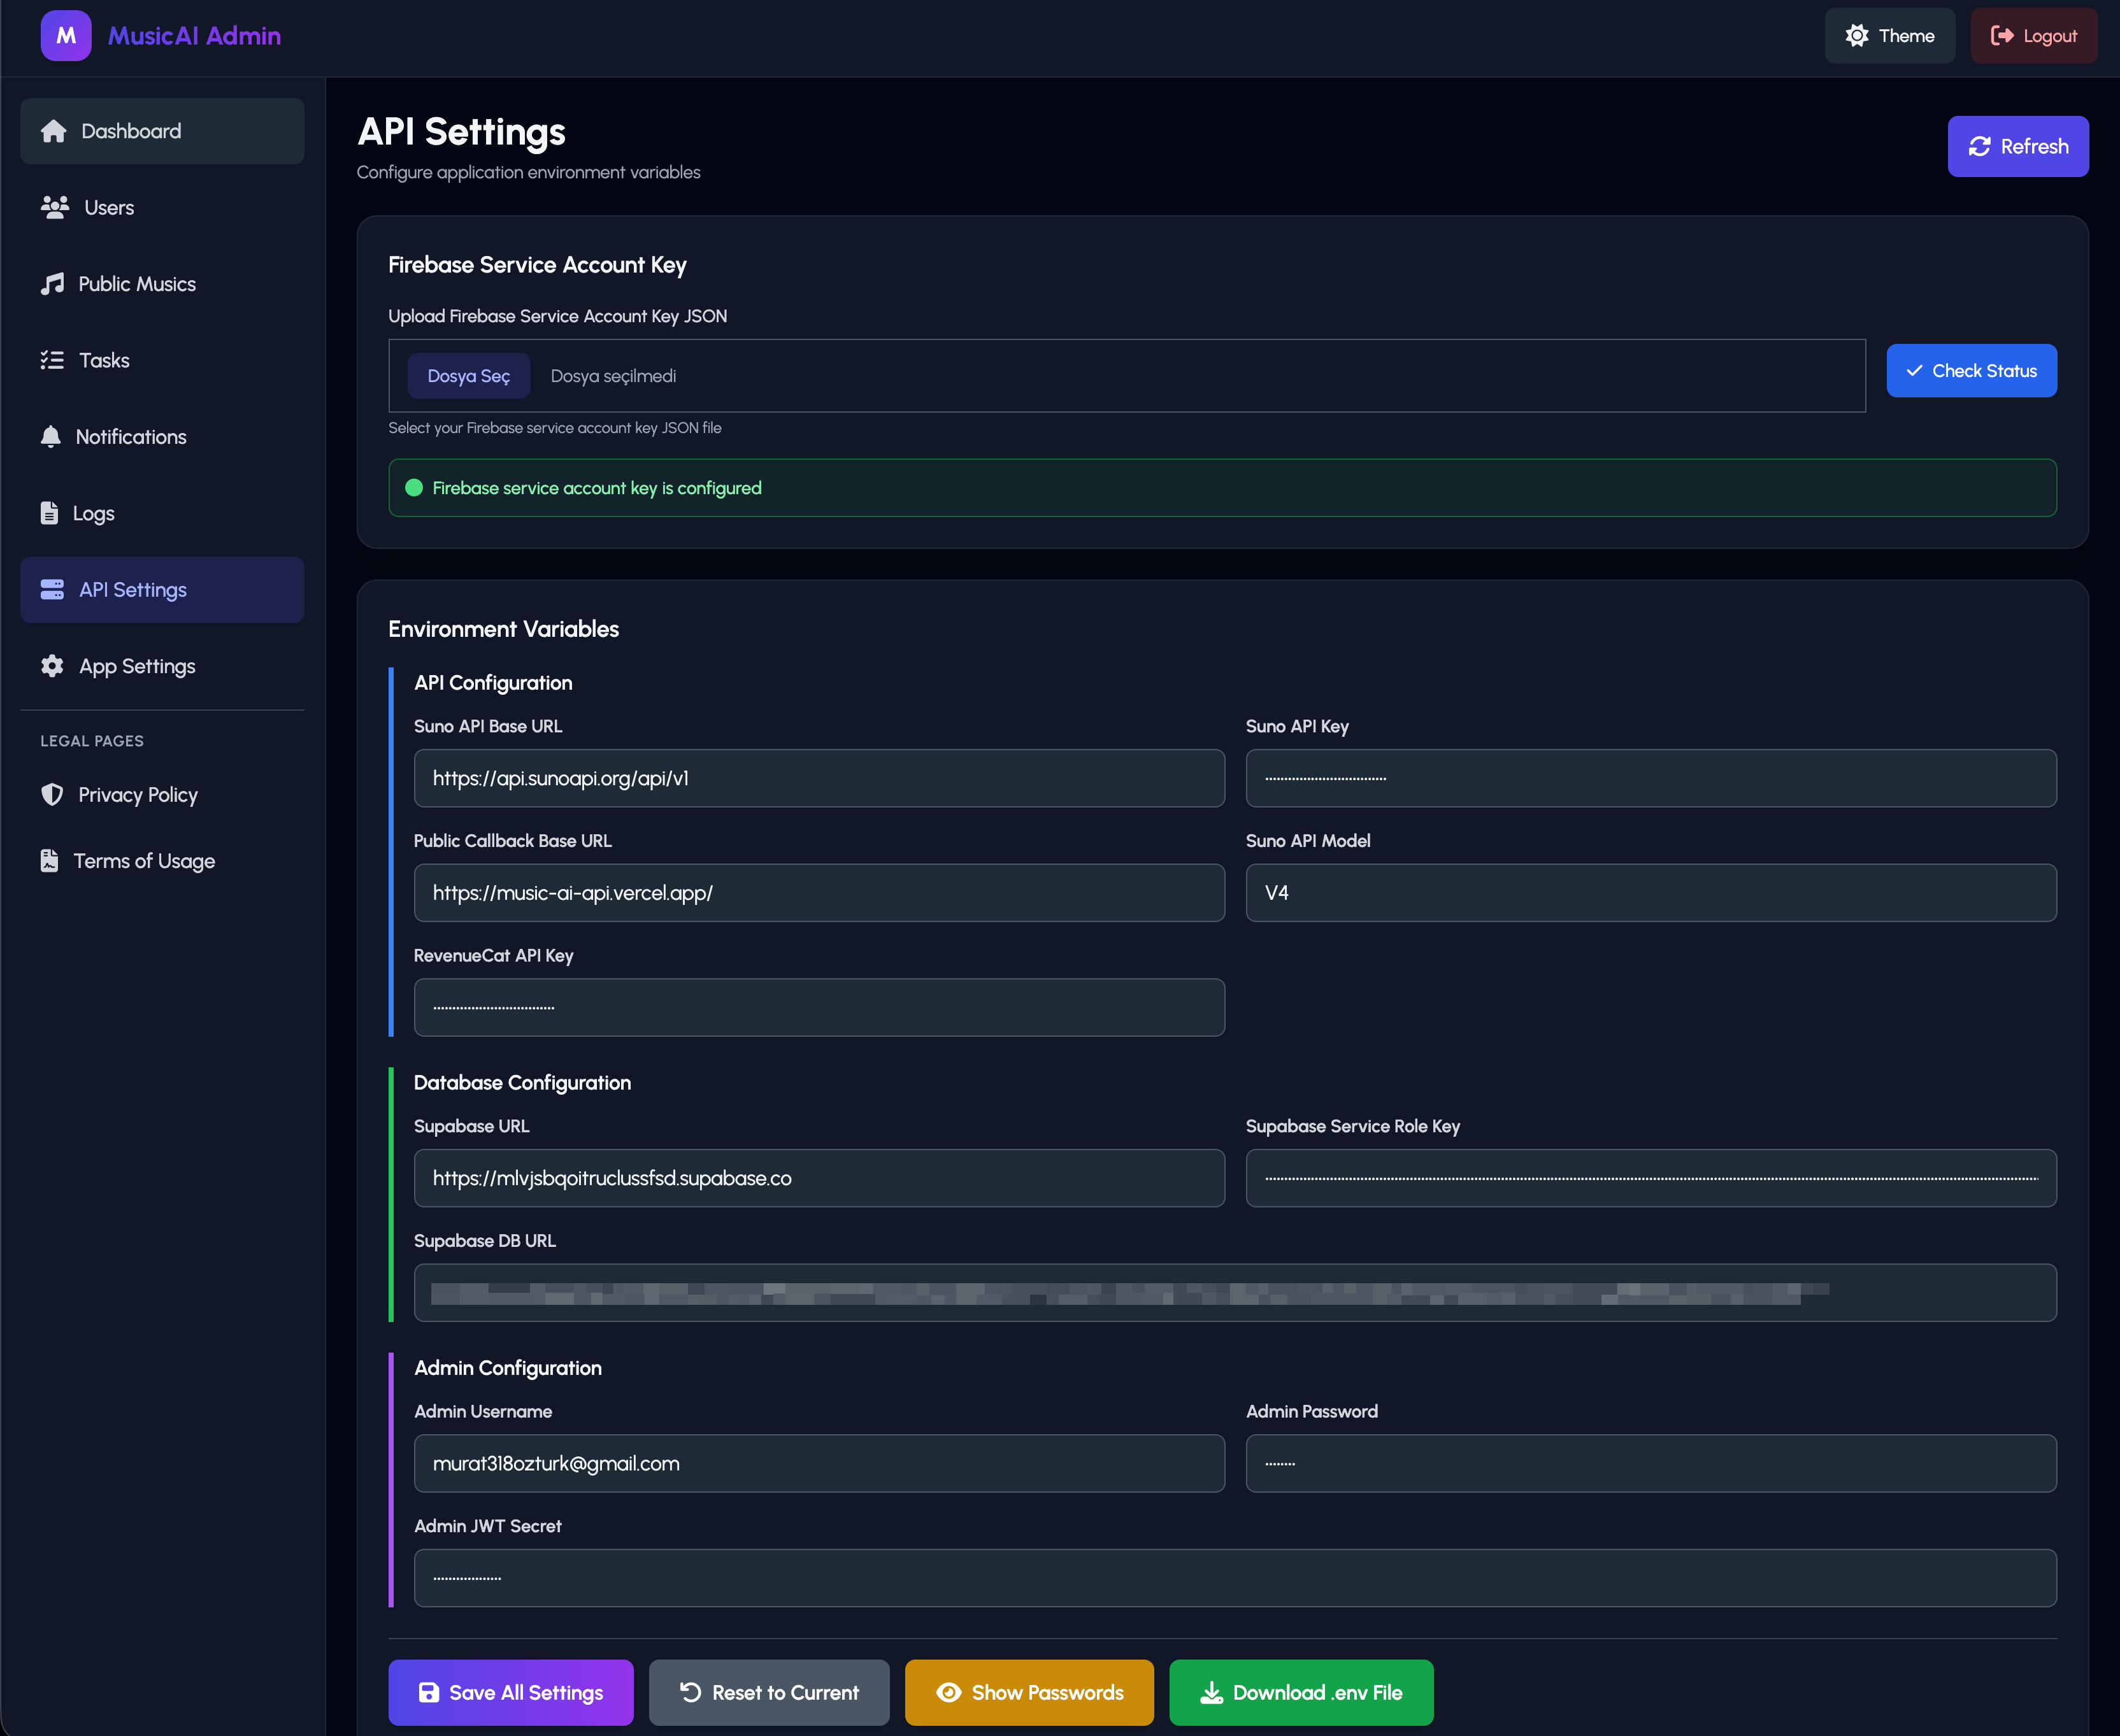Click the Notifications bell icon
The image size is (2120, 1736).
coord(51,437)
